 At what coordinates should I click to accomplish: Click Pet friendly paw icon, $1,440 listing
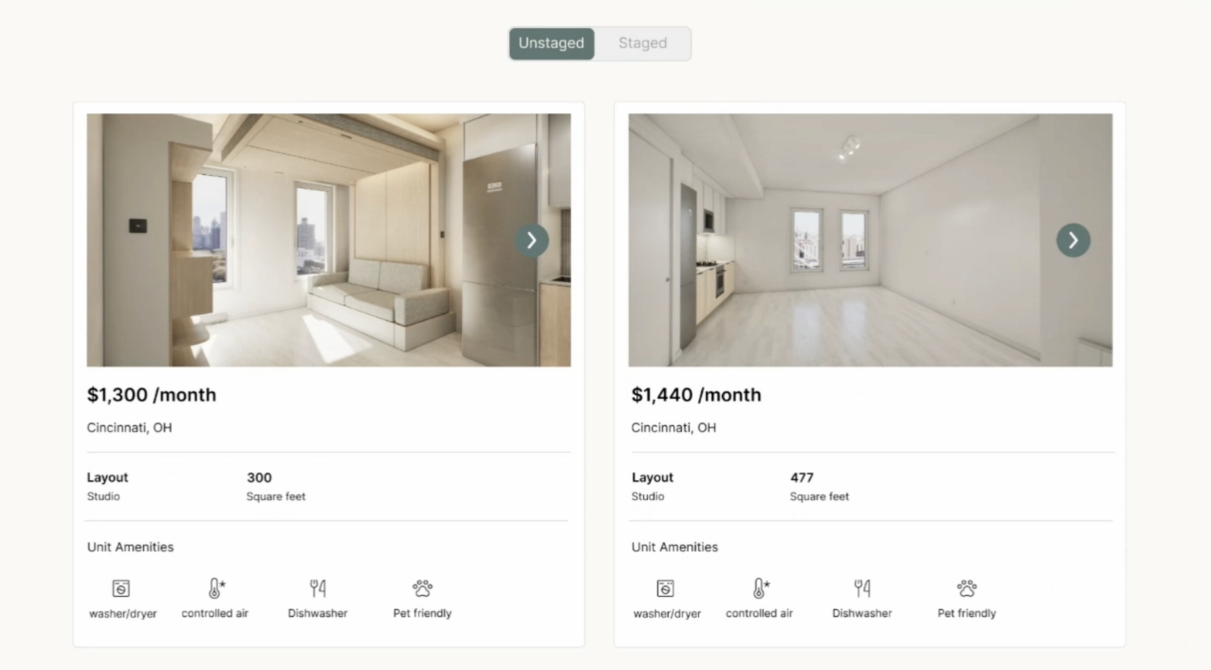point(967,589)
